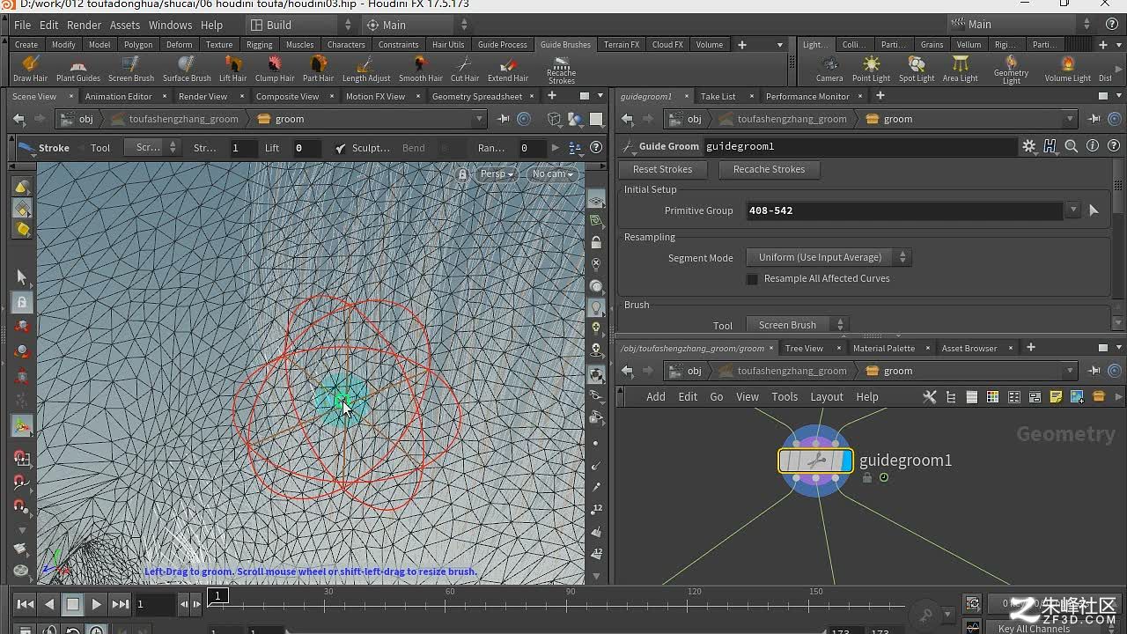
Task: Add a Volume Light from shelf
Action: [1068, 69]
